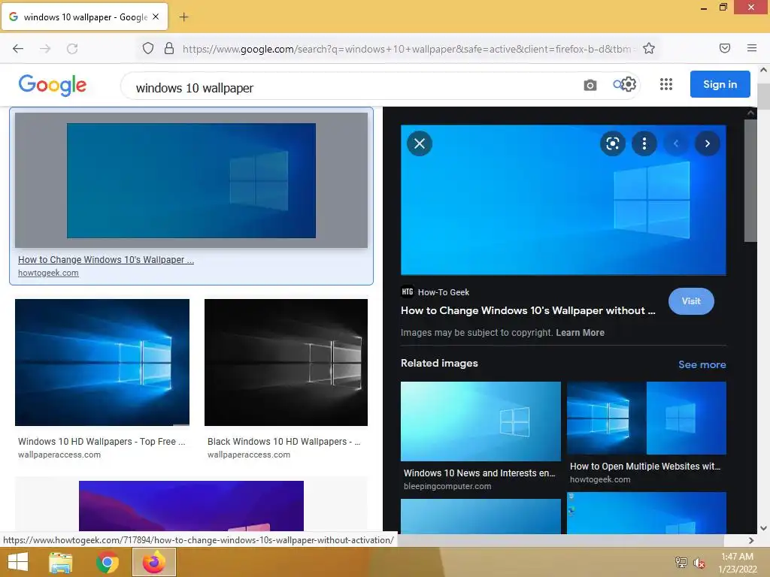Select the Black Windows 10 HD Wallpapers thumbnail

(286, 362)
